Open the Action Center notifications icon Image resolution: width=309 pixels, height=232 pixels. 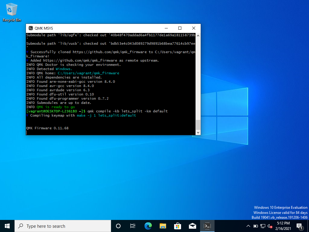[x=299, y=226]
